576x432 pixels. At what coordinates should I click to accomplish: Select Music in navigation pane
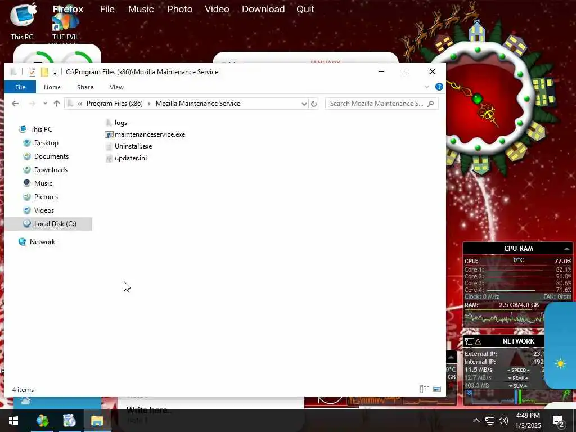click(x=43, y=183)
